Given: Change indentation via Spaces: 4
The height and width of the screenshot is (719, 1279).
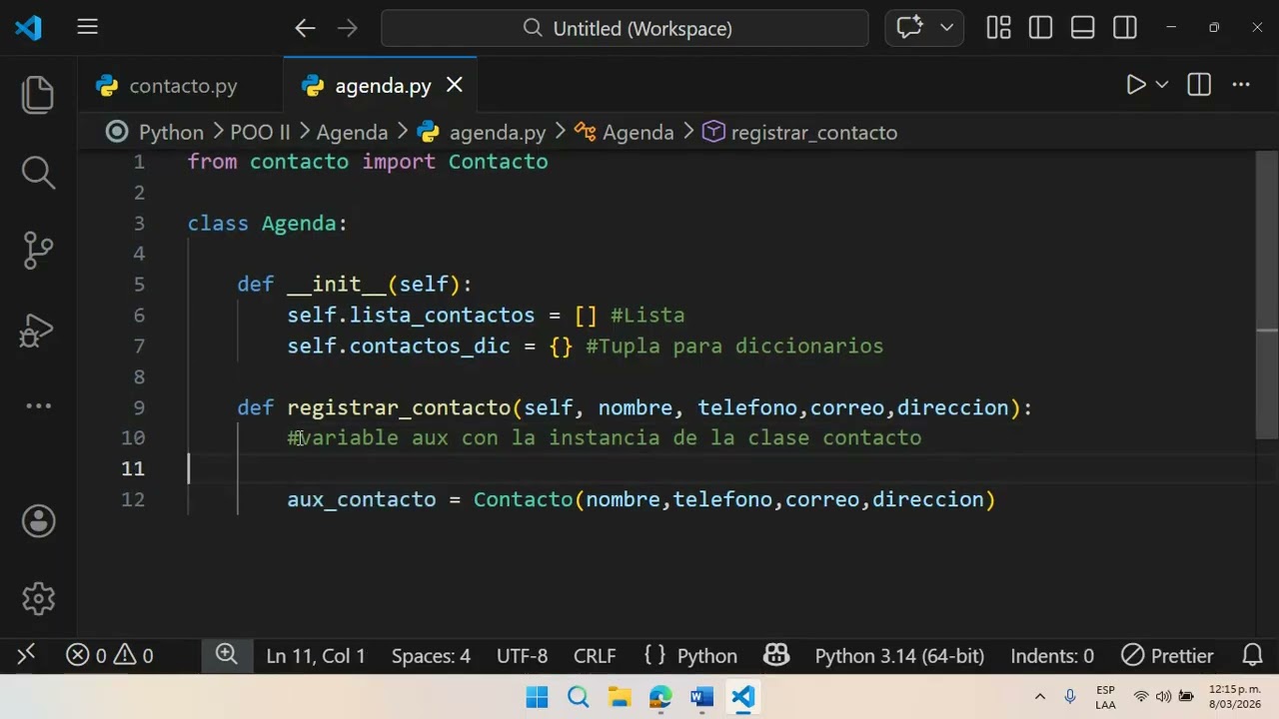Looking at the screenshot, I should 431,656.
